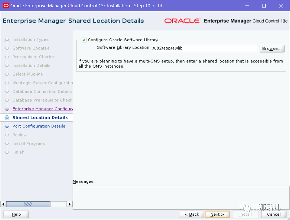Screen dimensions: 290x220
Task: Click the Review step
Action: 20,135
